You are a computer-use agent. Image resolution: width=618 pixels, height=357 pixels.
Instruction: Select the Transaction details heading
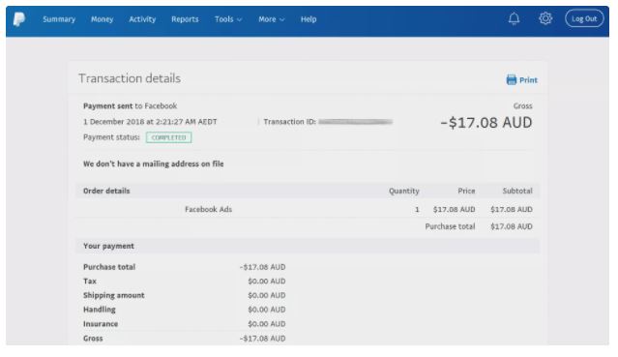(x=130, y=78)
